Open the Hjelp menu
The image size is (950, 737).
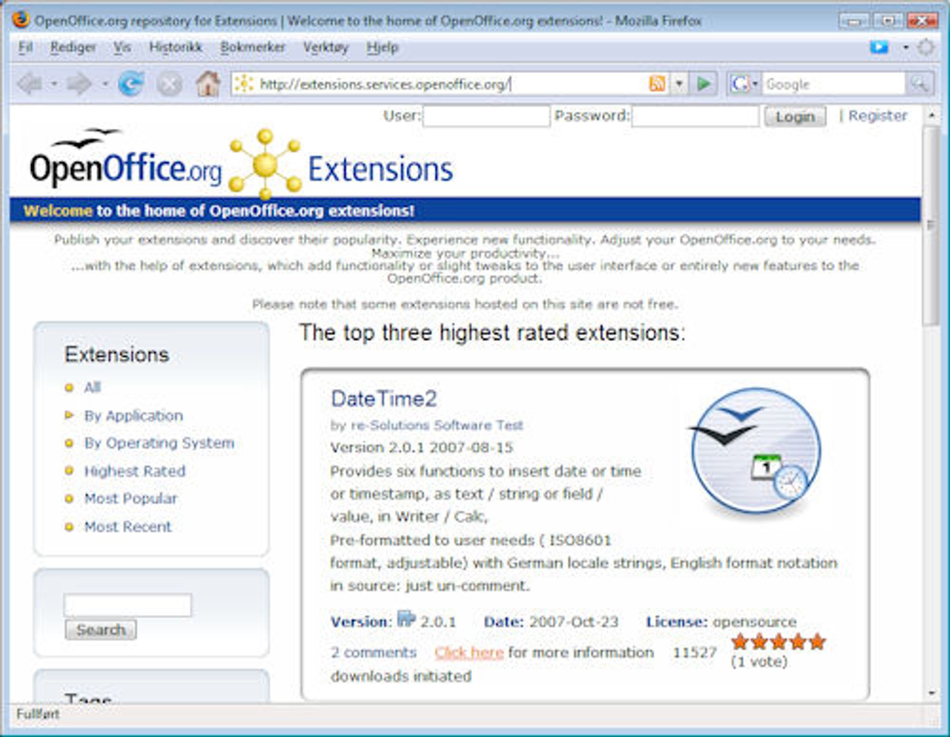click(382, 47)
